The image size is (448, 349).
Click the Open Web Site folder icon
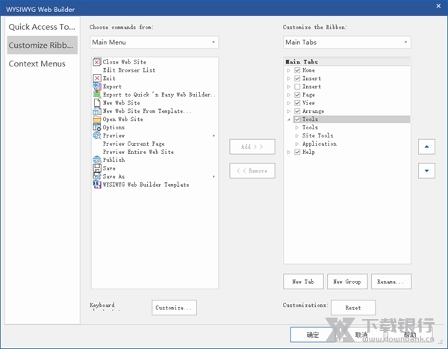tap(97, 120)
